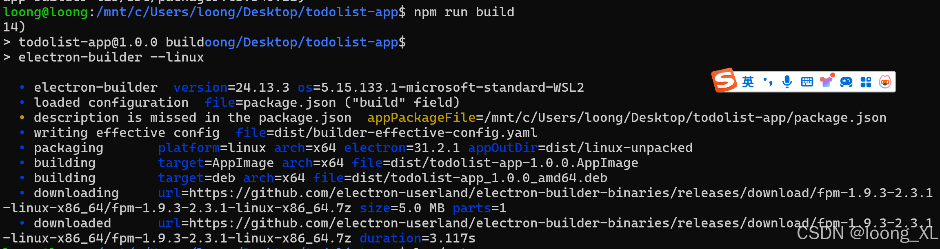Click the 'electron-builder --linux' command line

pyautogui.click(x=111, y=57)
